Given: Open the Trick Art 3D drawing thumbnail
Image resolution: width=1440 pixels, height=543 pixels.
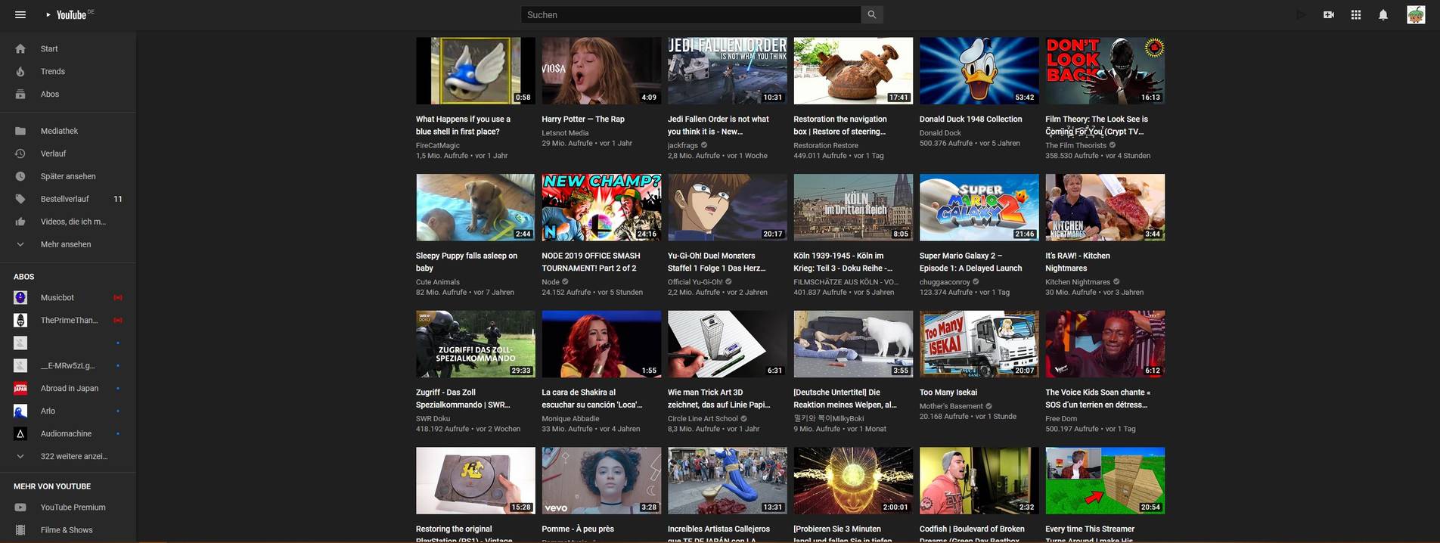Looking at the screenshot, I should [727, 344].
